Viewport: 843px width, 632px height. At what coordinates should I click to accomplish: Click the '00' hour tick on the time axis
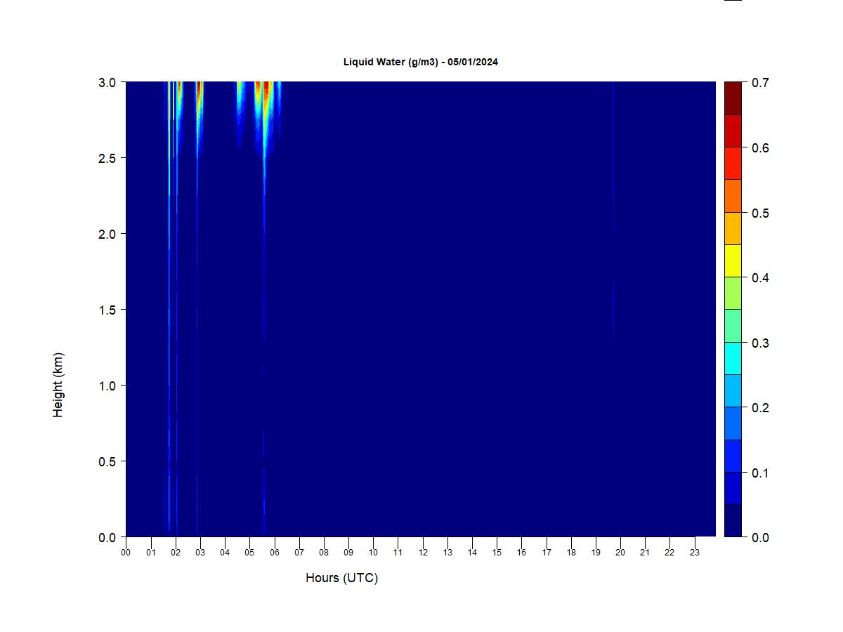click(x=126, y=553)
